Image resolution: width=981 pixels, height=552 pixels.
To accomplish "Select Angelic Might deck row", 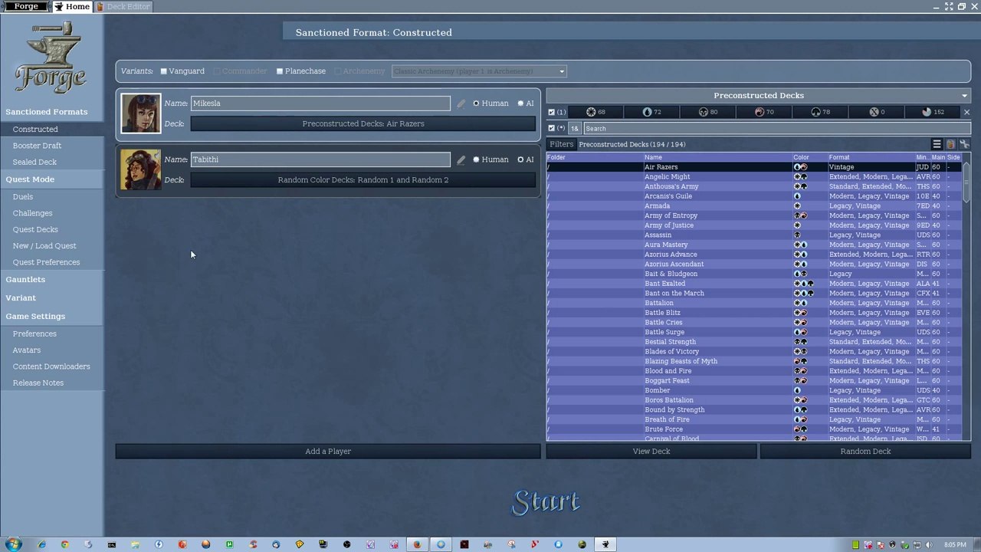I will tap(755, 177).
